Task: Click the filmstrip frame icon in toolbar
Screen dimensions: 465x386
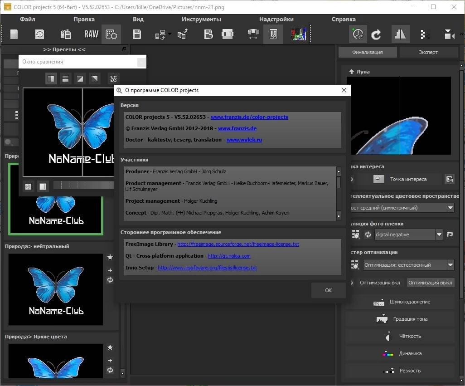Action: tap(228, 34)
